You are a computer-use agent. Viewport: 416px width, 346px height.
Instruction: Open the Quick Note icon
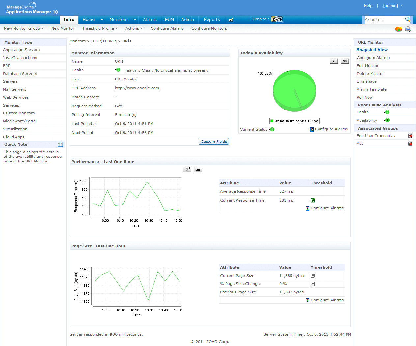pyautogui.click(x=60, y=144)
